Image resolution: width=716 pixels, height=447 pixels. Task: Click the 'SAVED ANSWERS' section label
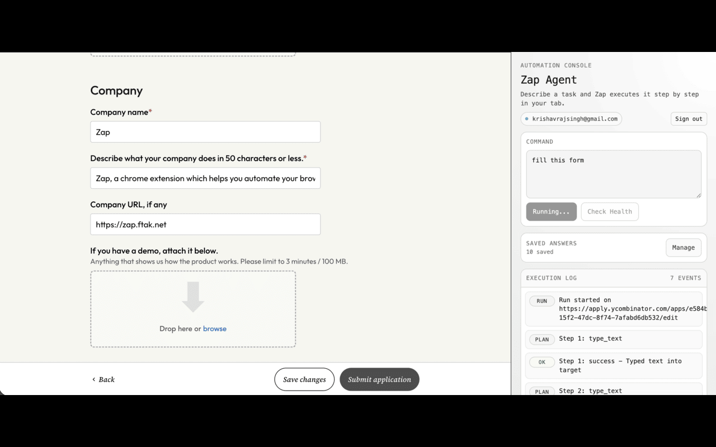(x=552, y=243)
